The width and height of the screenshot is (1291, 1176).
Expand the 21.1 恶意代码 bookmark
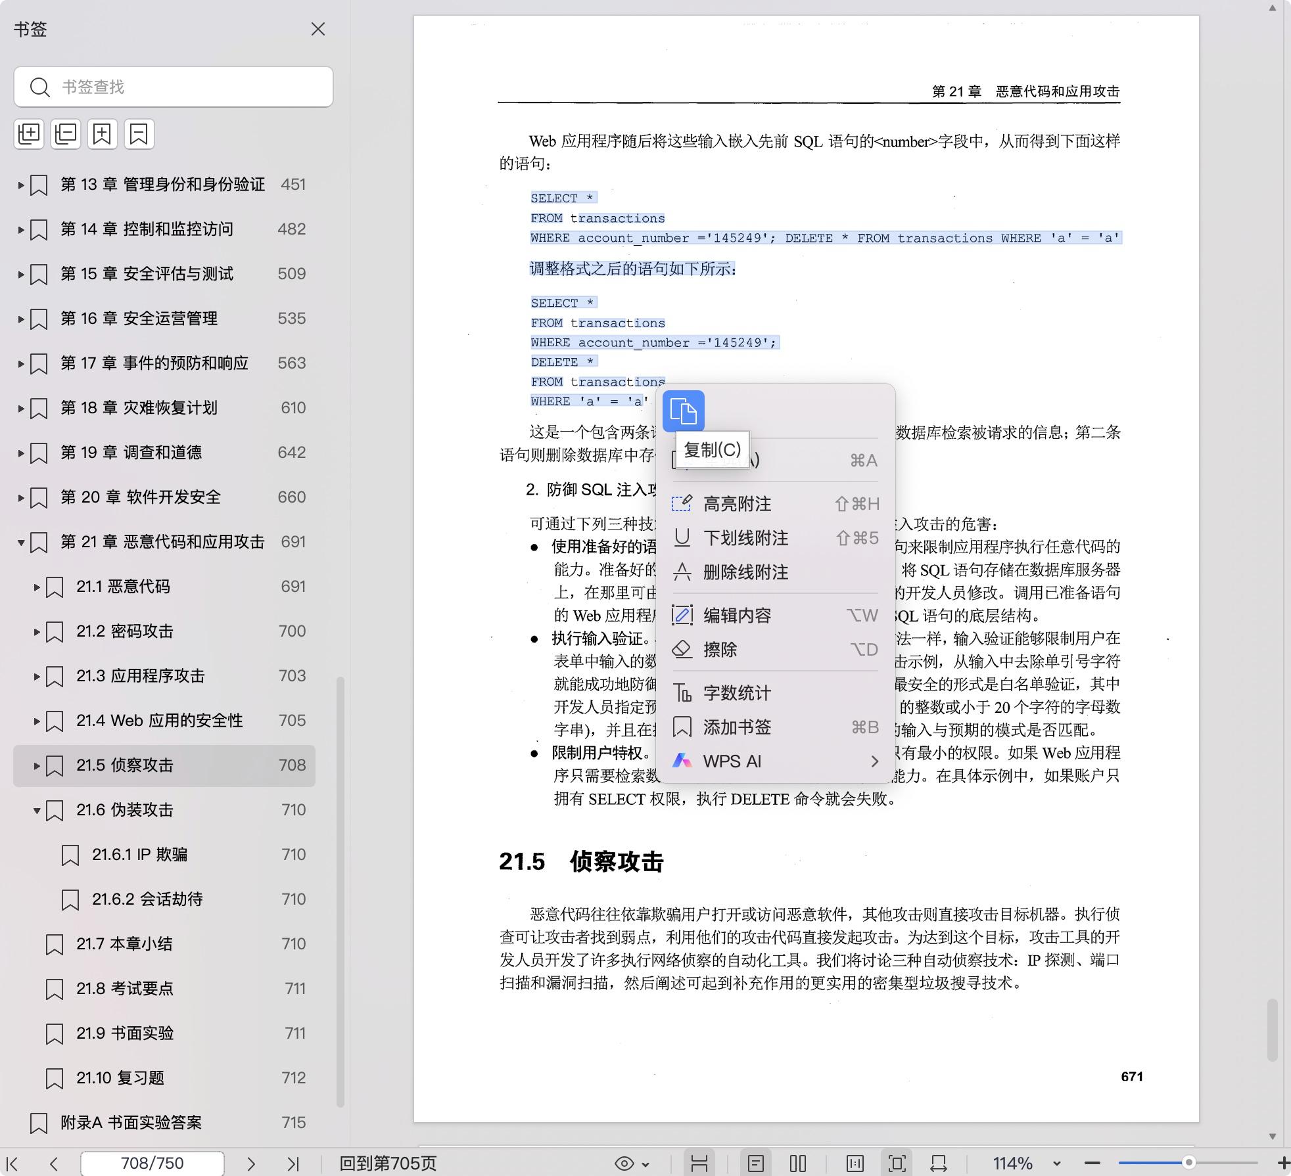[37, 587]
